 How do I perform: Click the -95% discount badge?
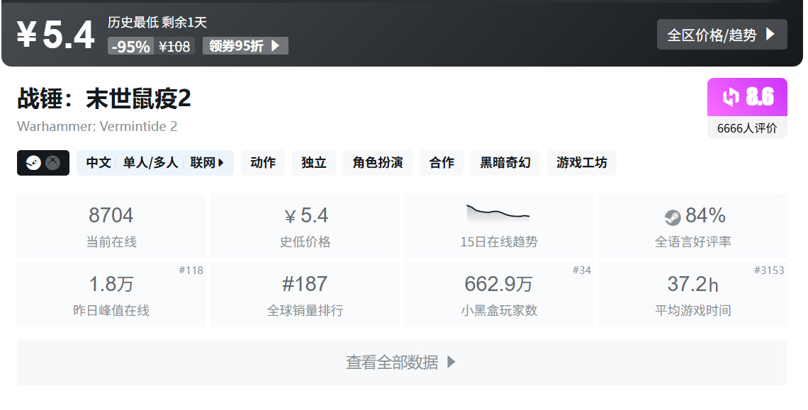[130, 46]
